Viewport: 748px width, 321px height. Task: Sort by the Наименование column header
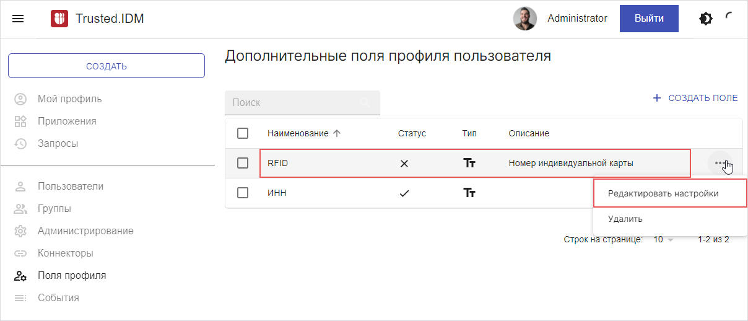298,133
